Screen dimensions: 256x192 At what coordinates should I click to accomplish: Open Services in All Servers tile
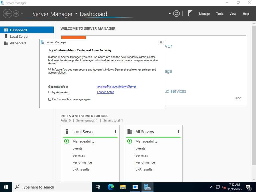[142, 155]
